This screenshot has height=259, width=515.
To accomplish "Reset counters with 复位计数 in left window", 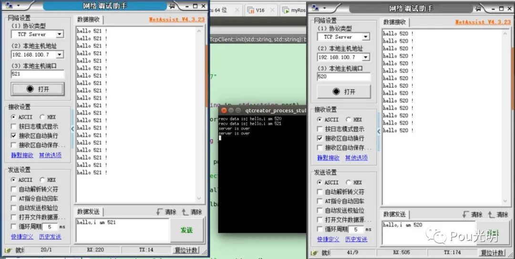I will tap(186, 250).
